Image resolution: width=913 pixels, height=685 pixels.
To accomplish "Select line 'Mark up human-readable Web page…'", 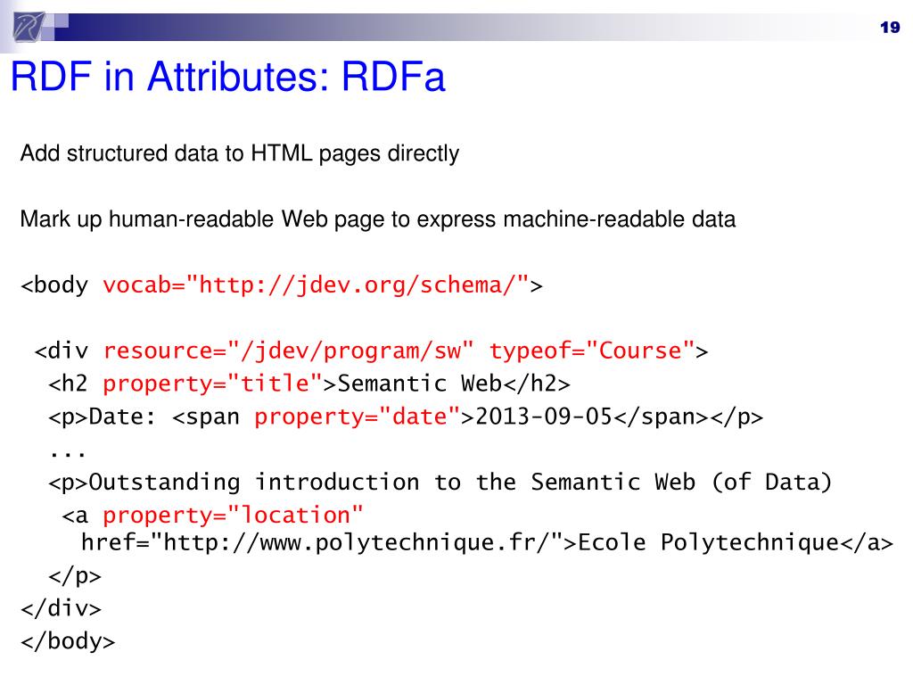I will click(378, 219).
